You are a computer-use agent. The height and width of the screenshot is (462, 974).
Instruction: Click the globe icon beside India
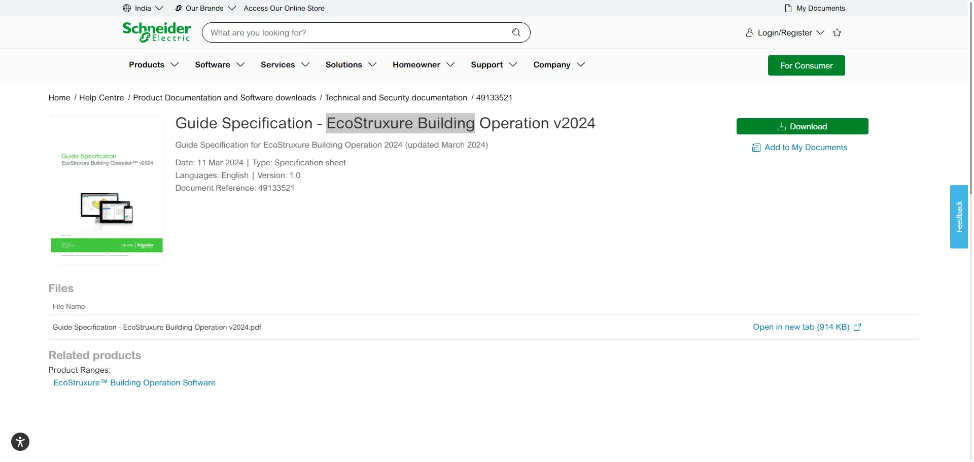click(127, 8)
